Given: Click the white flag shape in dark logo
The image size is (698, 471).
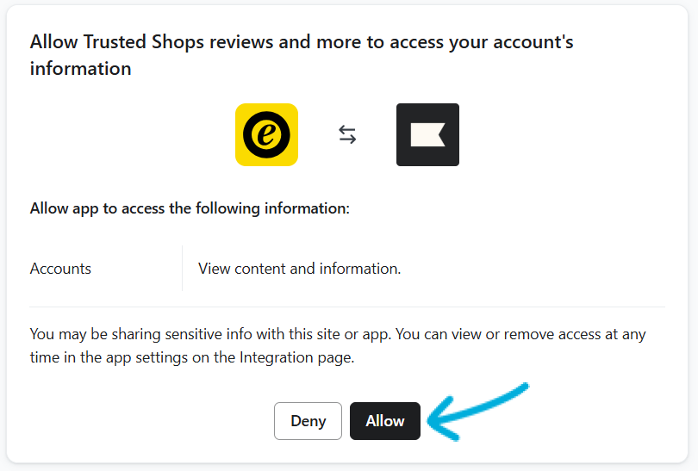Looking at the screenshot, I should click(427, 135).
